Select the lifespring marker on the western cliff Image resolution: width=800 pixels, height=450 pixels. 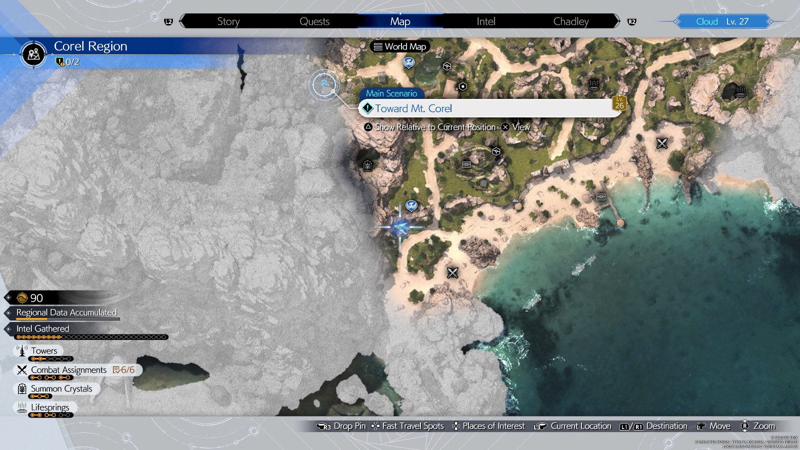[367, 165]
